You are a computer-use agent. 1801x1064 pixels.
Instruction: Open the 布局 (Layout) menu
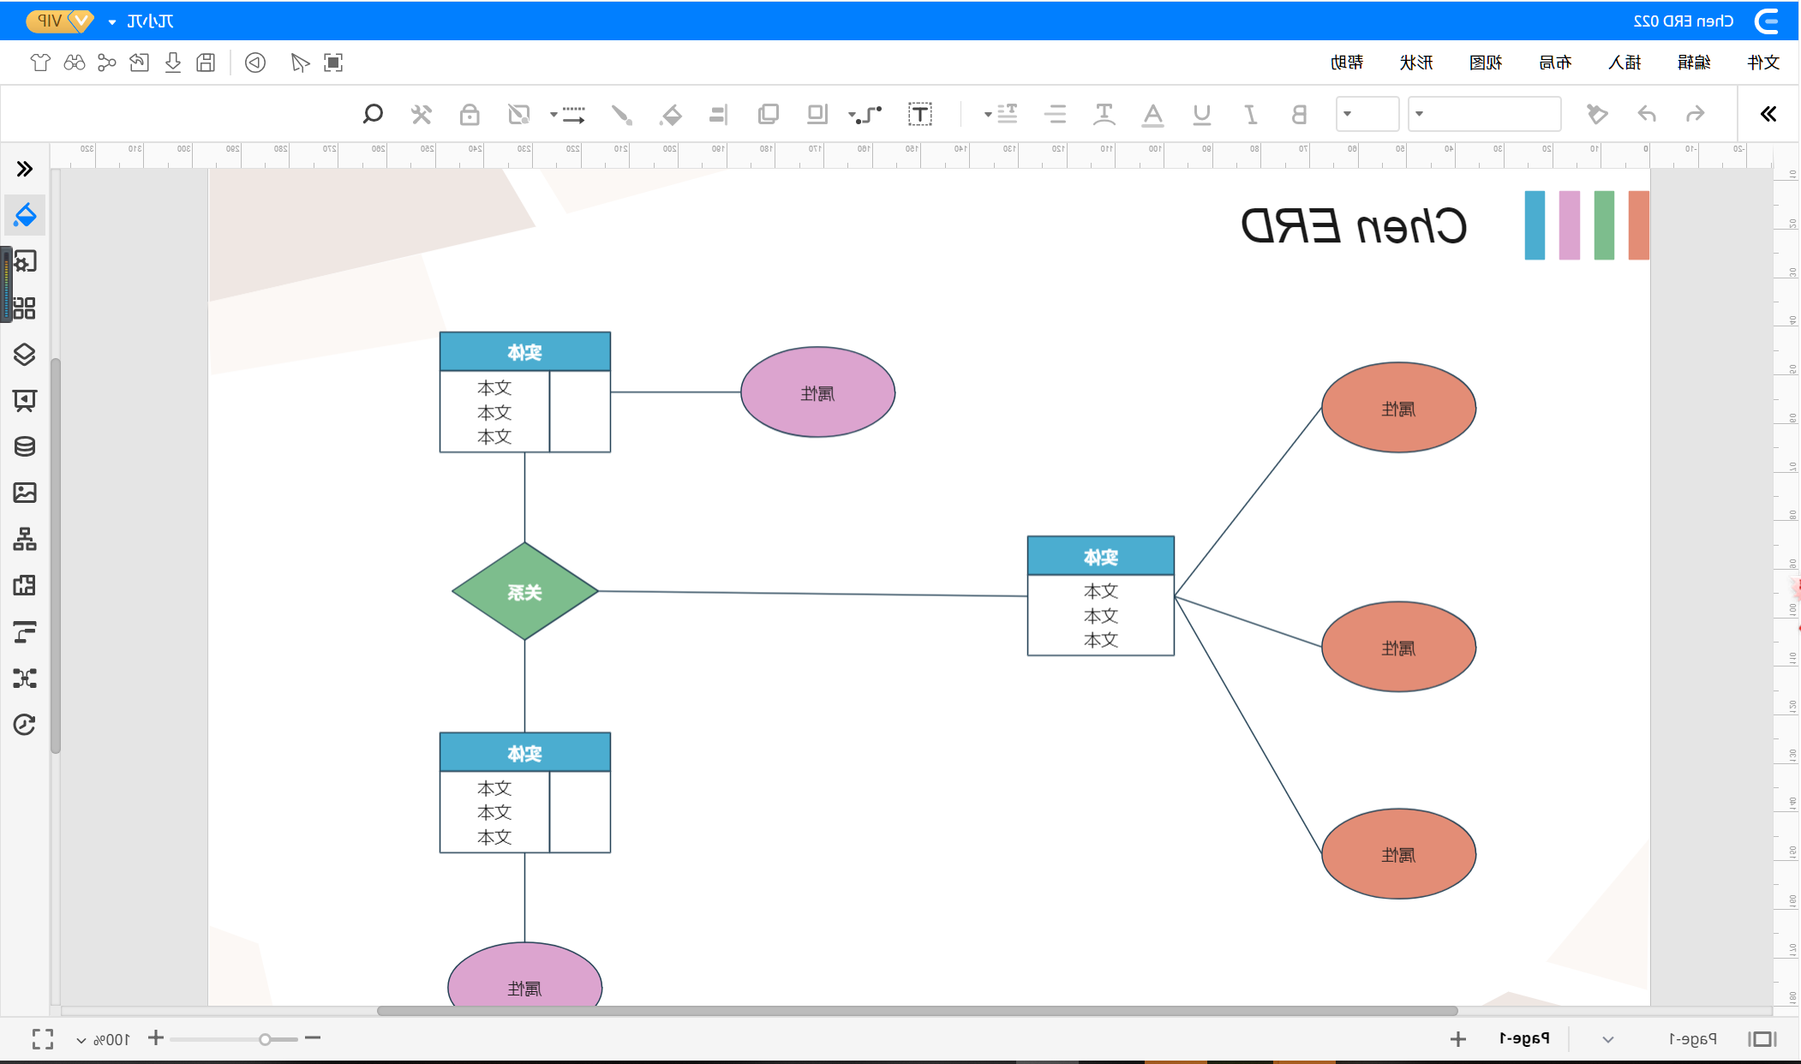(x=1555, y=63)
